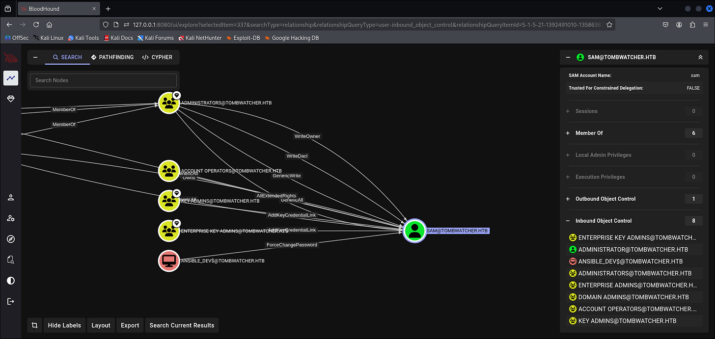Click the Export button
The image size is (715, 339).
click(130, 325)
